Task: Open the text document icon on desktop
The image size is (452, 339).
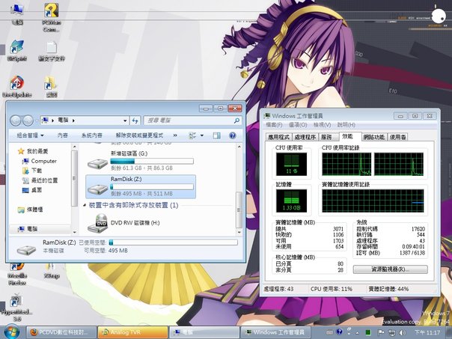Action: 52,50
